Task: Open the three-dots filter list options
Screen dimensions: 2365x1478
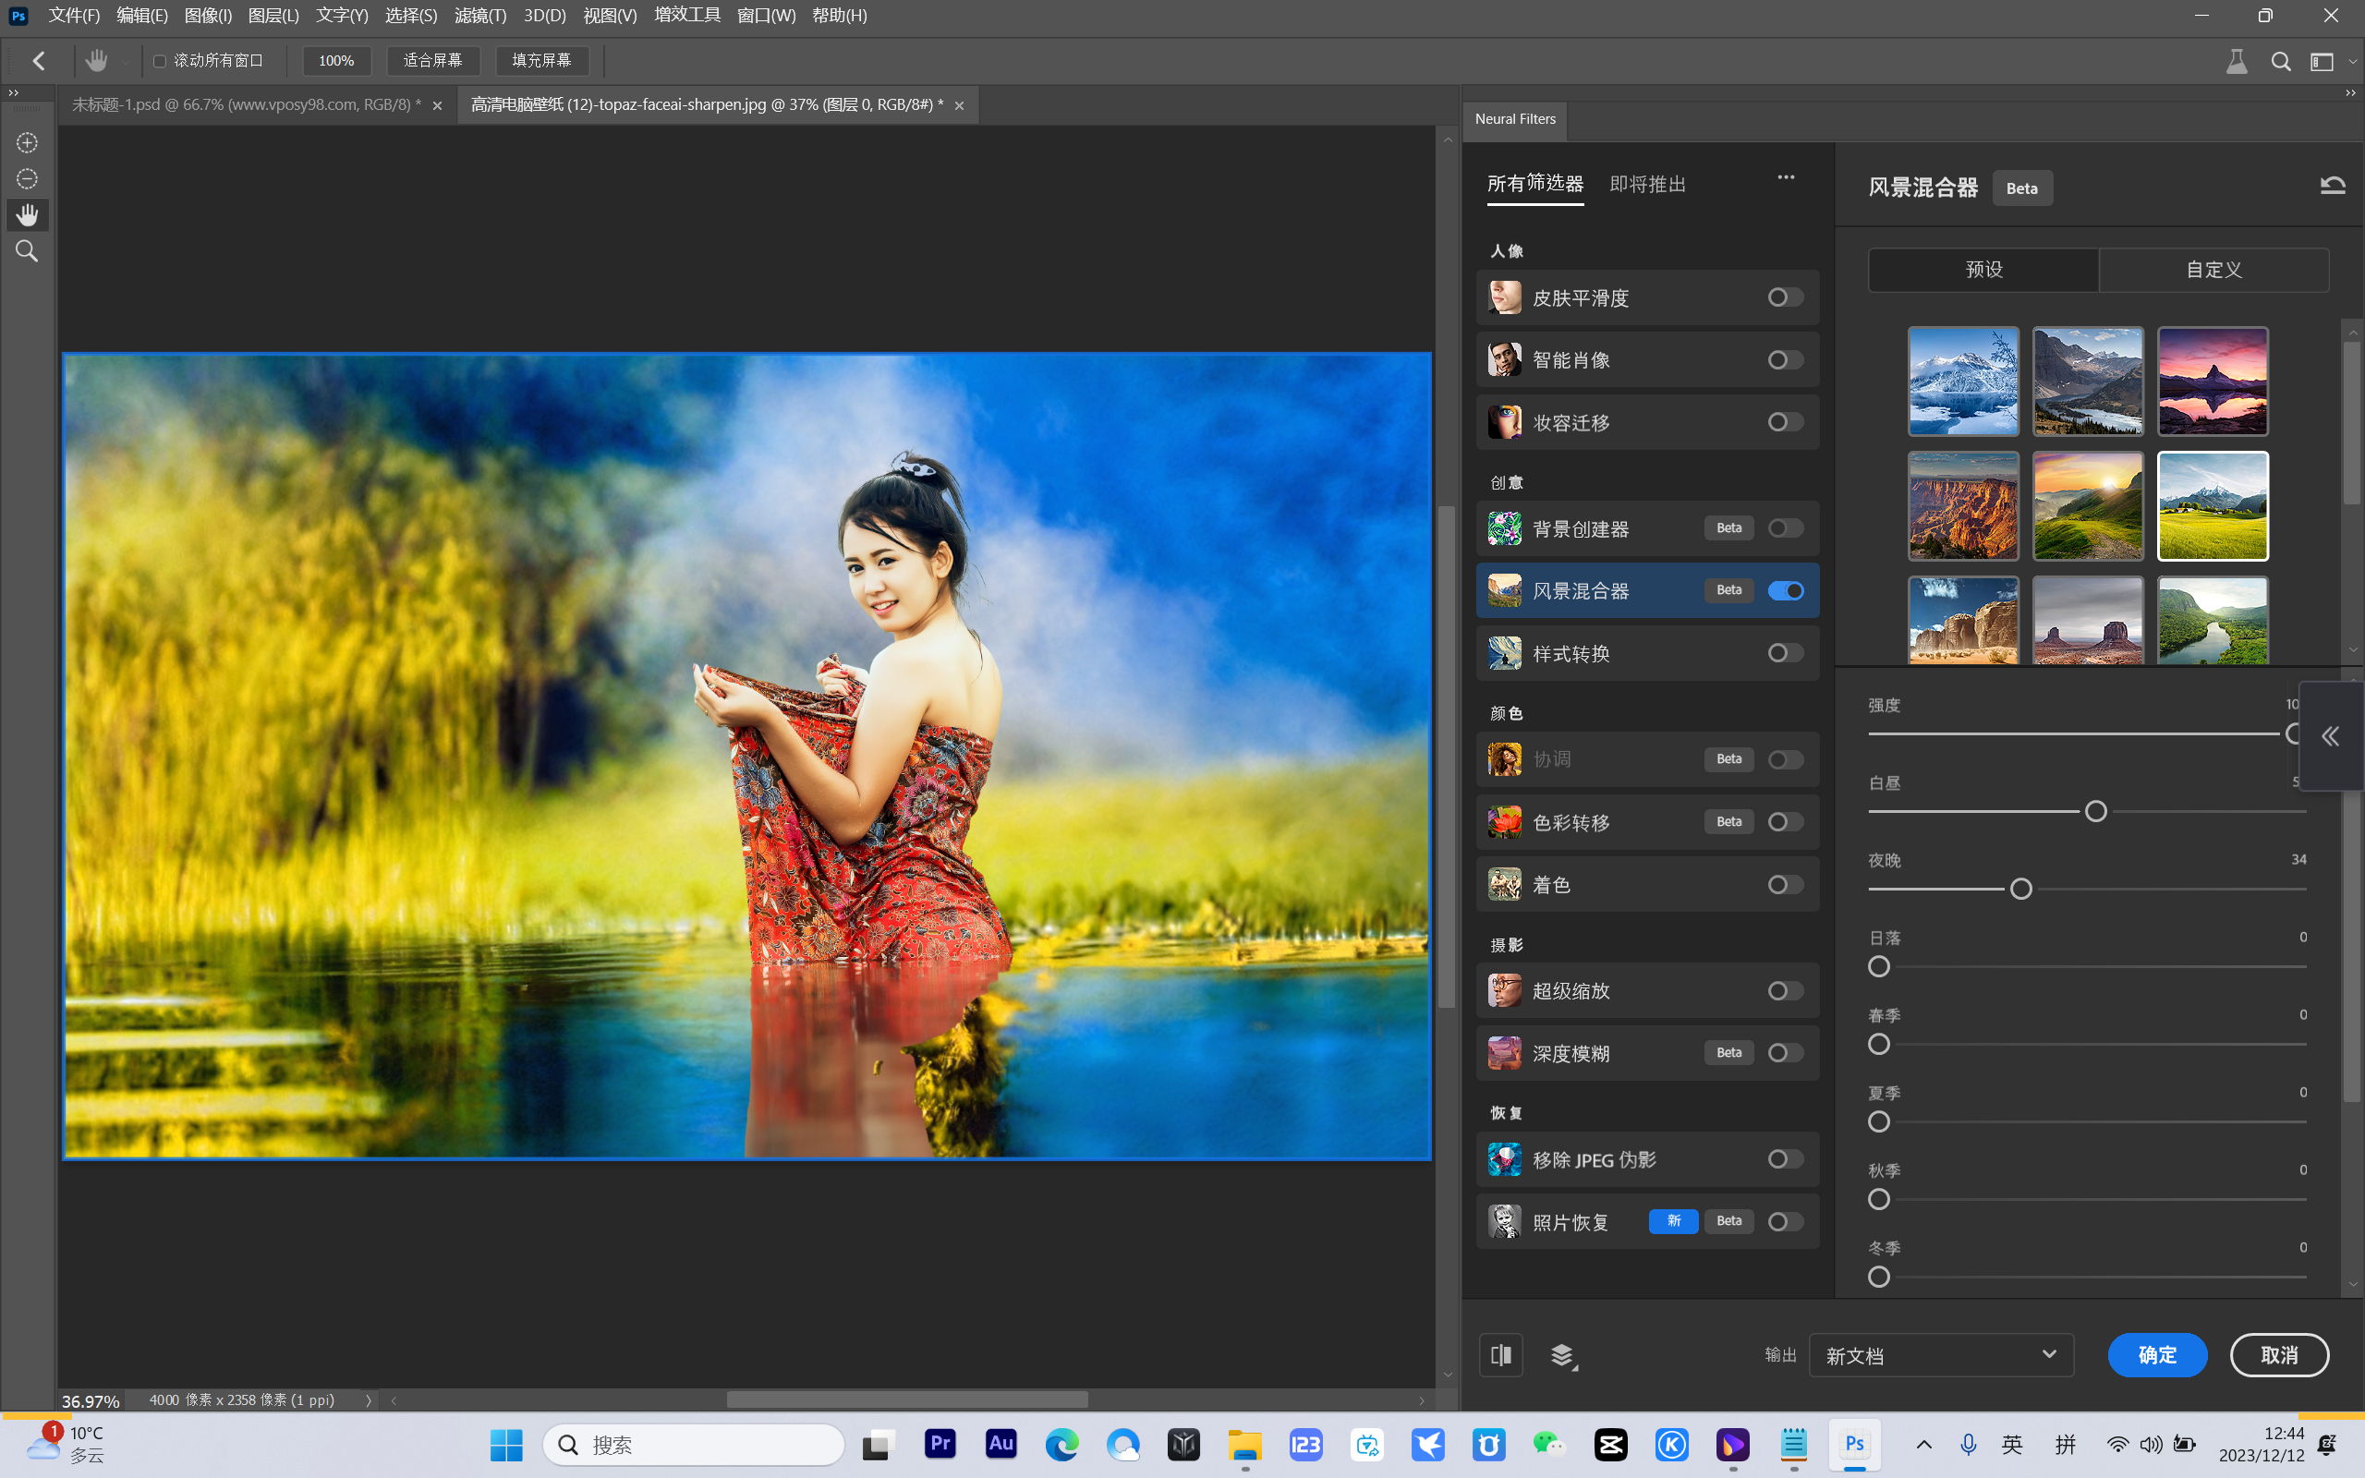Action: pyautogui.click(x=1786, y=178)
